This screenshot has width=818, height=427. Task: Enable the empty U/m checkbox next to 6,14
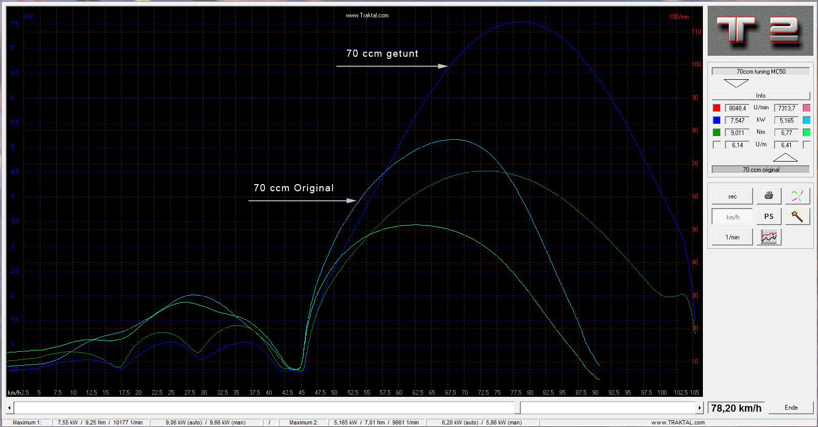tap(717, 145)
